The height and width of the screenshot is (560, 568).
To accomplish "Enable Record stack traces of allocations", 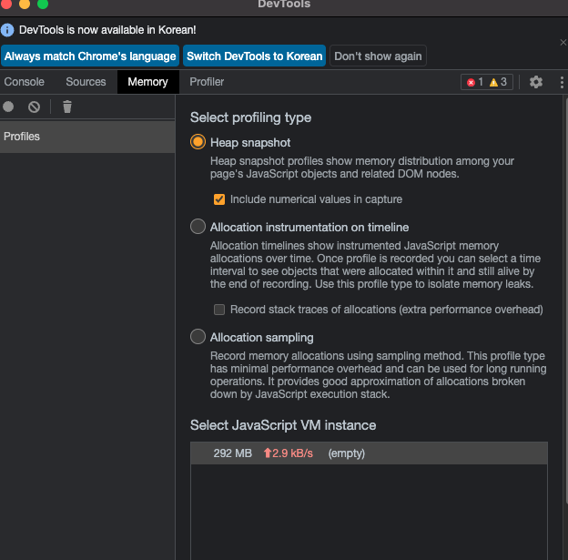I will [219, 310].
